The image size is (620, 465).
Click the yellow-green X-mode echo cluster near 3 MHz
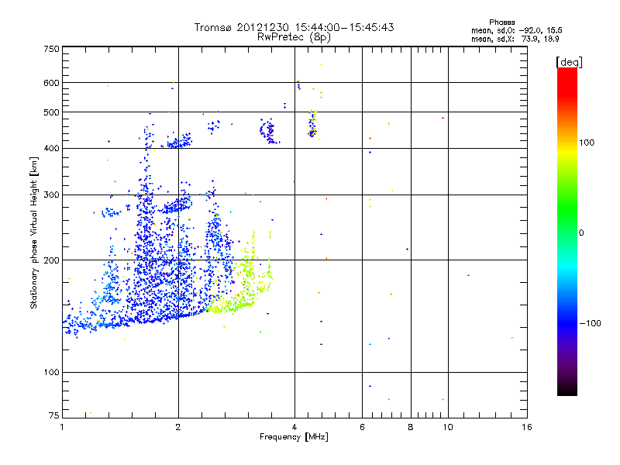pos(243,284)
